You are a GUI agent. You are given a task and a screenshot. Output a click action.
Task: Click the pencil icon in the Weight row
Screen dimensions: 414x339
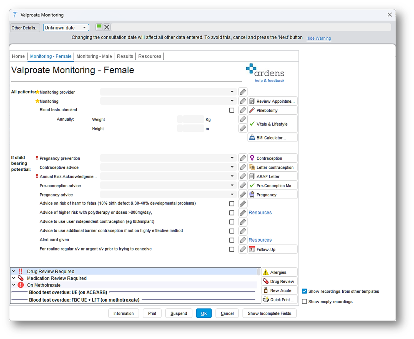243,119
